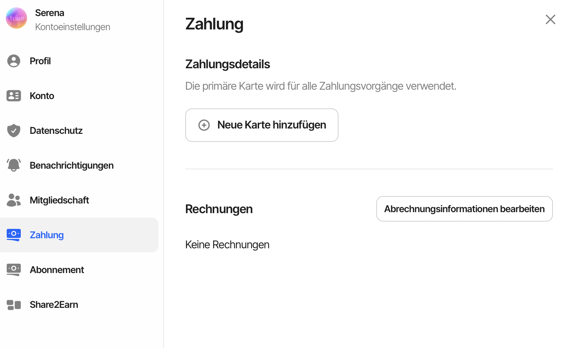
Task: Click the Datenschutz shield icon
Action: (14, 130)
